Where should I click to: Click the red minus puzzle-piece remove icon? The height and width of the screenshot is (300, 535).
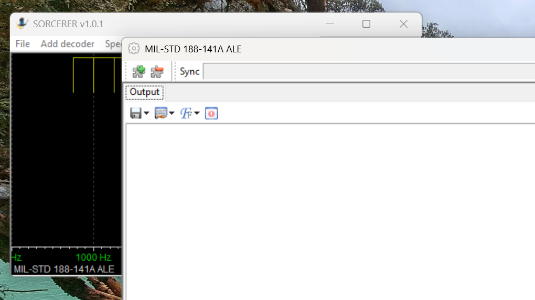point(157,72)
